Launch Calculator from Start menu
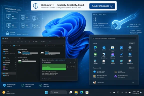The image size is (144, 96). pyautogui.click(x=95, y=62)
